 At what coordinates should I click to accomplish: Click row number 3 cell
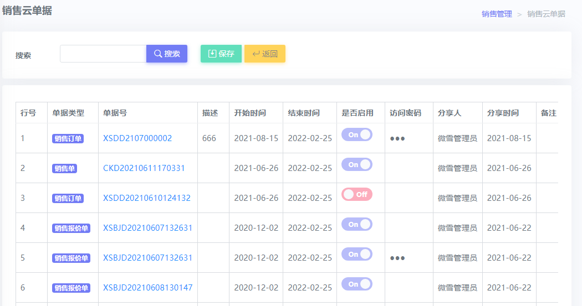click(32, 198)
